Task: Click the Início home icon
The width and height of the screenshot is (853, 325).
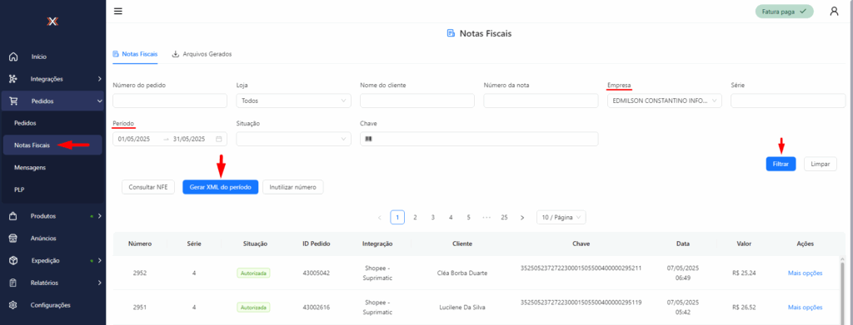Action: 13,57
